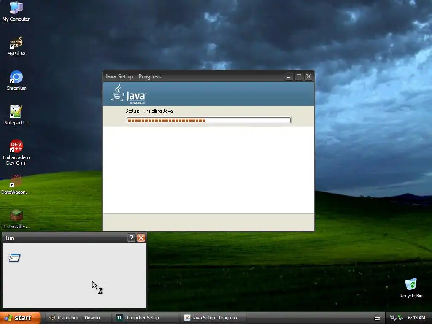The width and height of the screenshot is (432, 324).
Task: Click the 6:43 AM system clock
Action: coord(416,318)
